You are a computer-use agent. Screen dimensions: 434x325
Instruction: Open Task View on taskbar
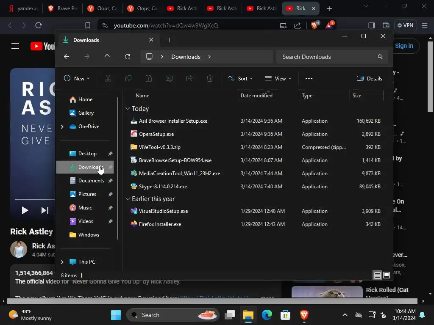point(230,315)
